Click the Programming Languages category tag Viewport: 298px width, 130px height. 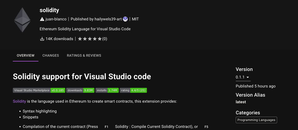256,120
